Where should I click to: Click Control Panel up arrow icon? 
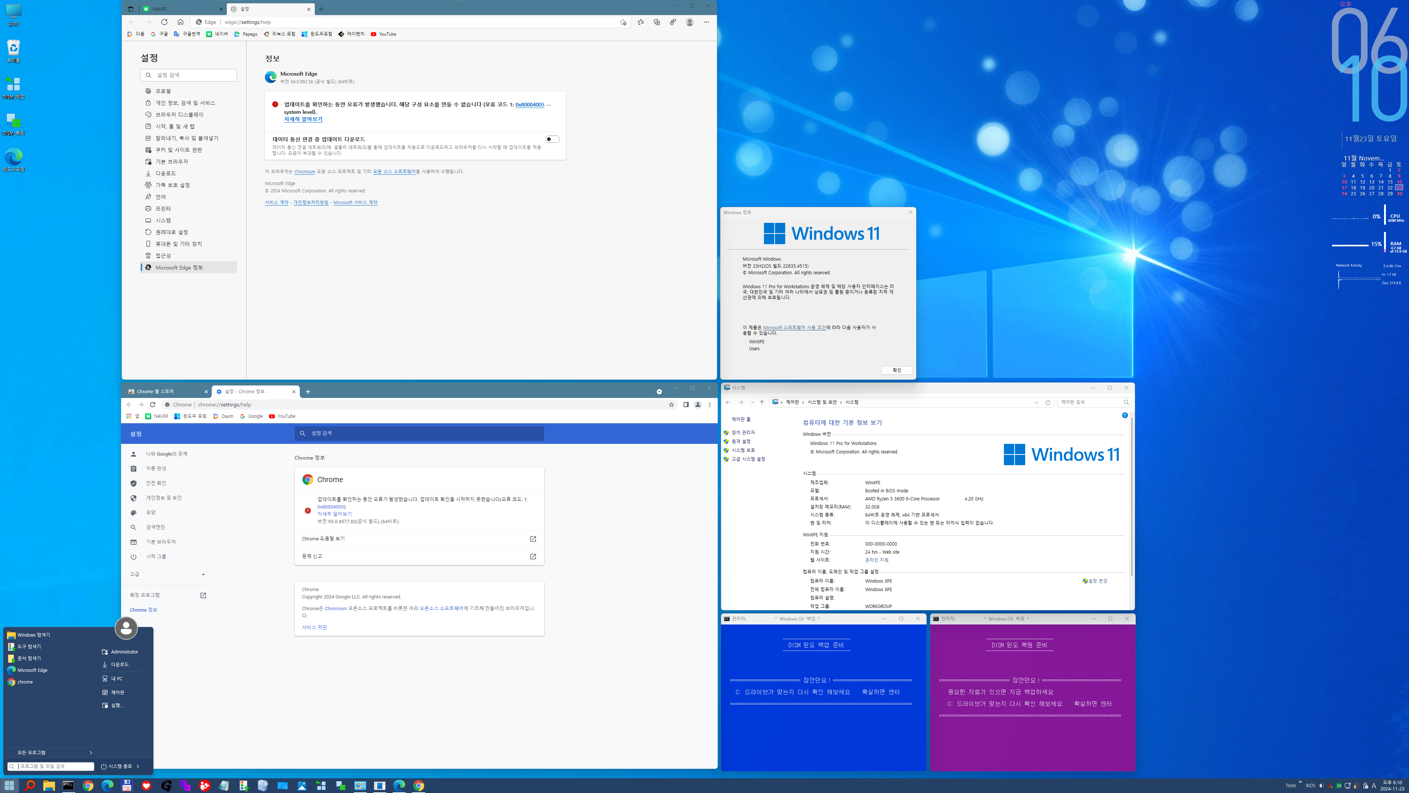(761, 402)
